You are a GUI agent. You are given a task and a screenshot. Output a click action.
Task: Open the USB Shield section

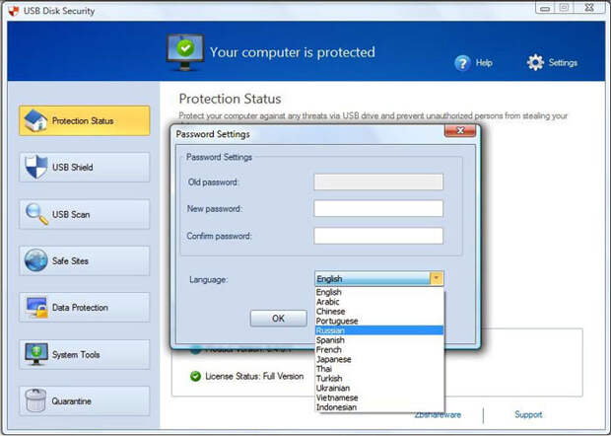click(x=84, y=168)
